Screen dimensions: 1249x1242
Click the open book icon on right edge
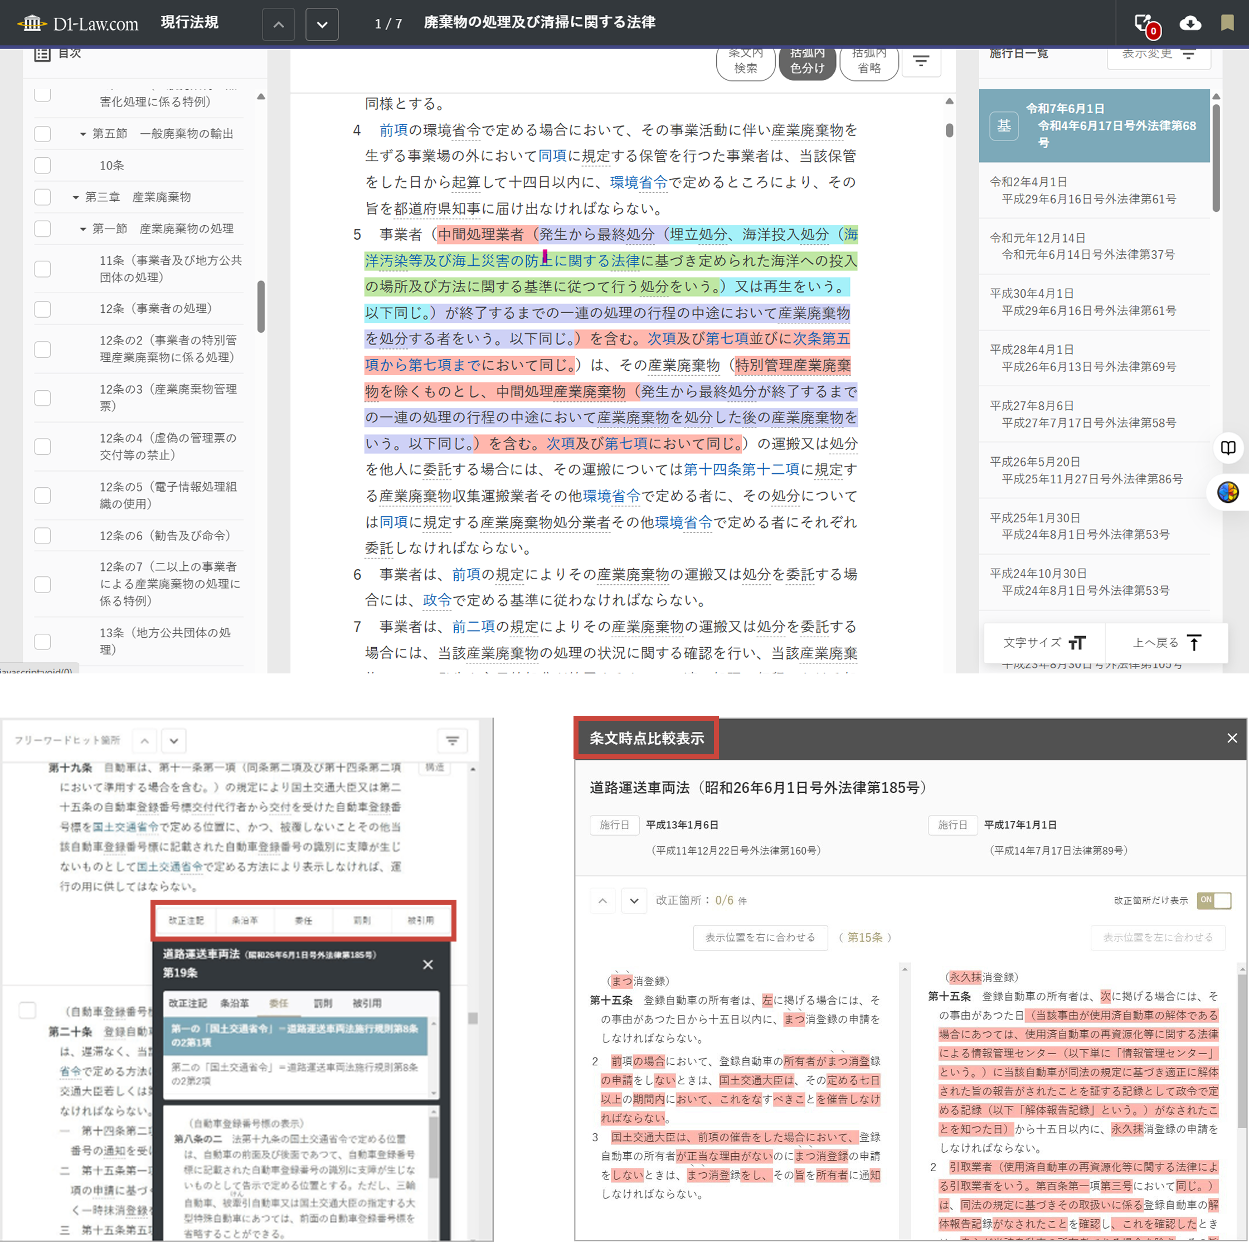1228,448
